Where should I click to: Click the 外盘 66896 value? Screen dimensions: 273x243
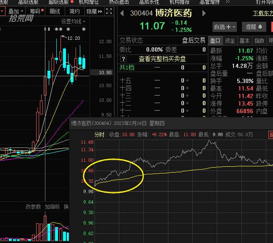(x=245, y=111)
